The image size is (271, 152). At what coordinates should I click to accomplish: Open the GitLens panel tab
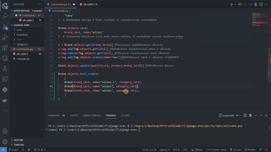(x=125, y=115)
